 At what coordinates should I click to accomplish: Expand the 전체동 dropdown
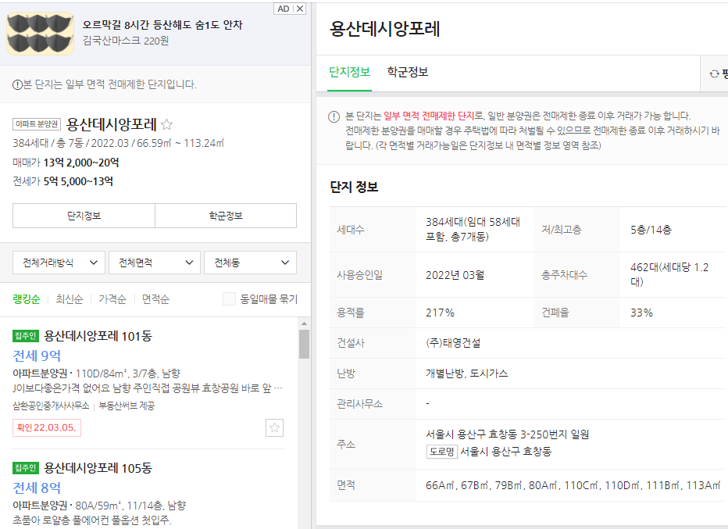click(250, 263)
